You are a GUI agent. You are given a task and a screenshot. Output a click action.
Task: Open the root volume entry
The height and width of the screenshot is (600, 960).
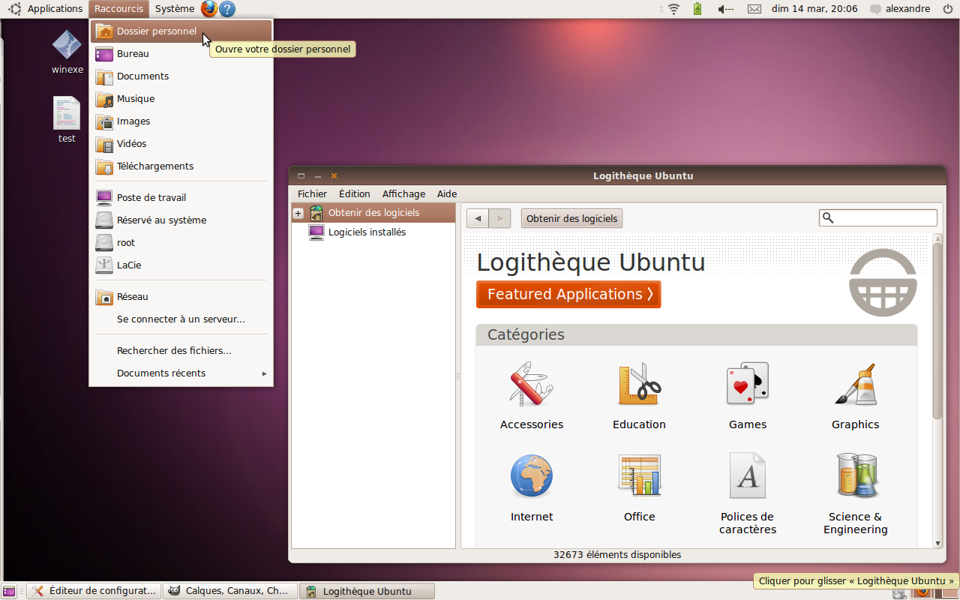click(181, 243)
